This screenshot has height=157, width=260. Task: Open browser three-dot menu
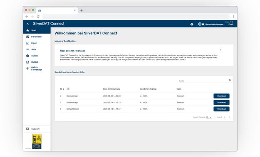233,17
